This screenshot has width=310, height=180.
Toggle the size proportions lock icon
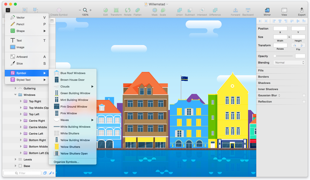click(289, 37)
